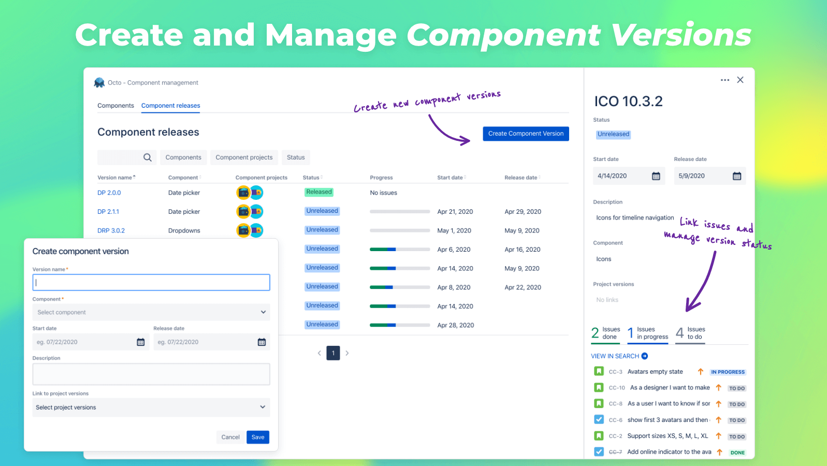Click progress bar for Apr 6, 2020 row

point(400,250)
